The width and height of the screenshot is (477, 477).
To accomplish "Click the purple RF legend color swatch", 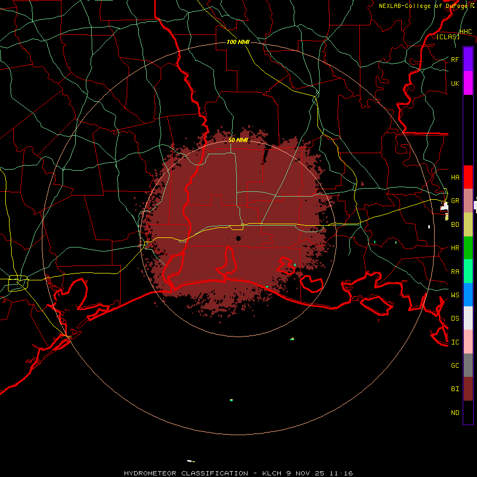I will point(468,59).
